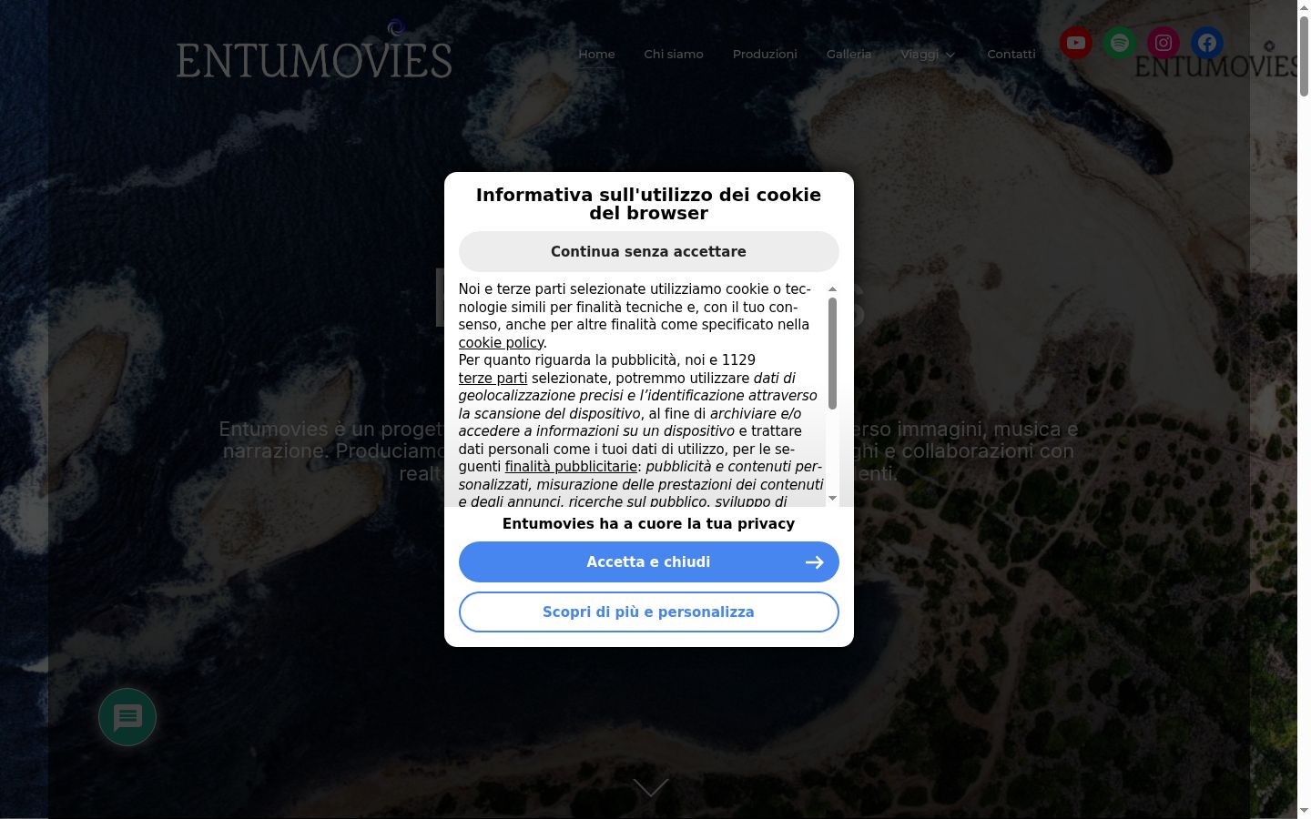The image size is (1311, 819).
Task: Open the Chi siamo menu item
Action: pos(674,55)
